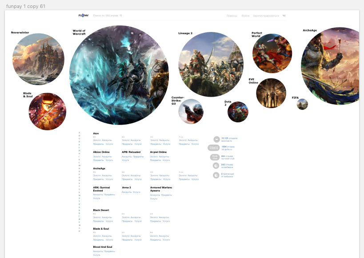The image size is (364, 258).
Task: Click Аккаунты under Arma 3
Action: click(x=127, y=192)
